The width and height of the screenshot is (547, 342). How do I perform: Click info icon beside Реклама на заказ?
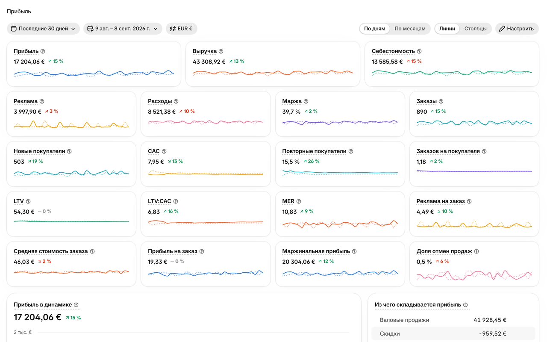click(469, 201)
